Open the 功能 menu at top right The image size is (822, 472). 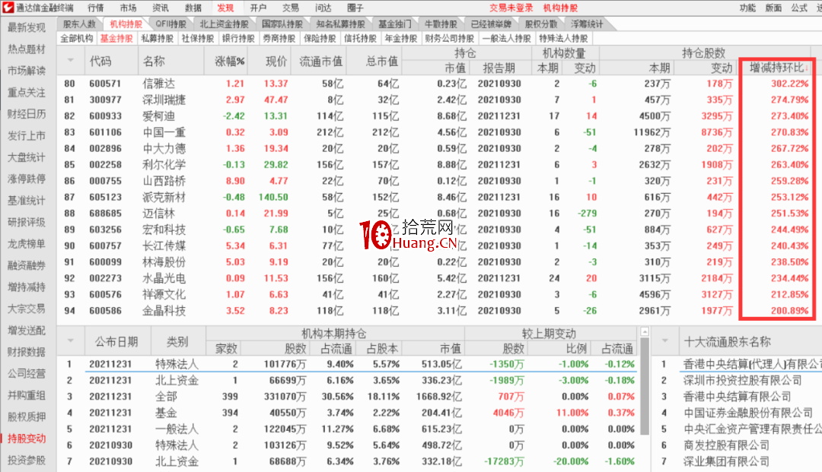(747, 8)
